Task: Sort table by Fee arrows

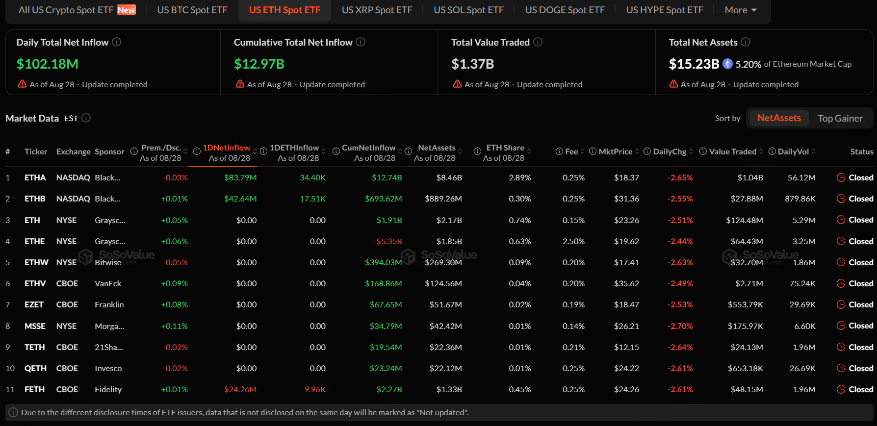Action: point(582,151)
